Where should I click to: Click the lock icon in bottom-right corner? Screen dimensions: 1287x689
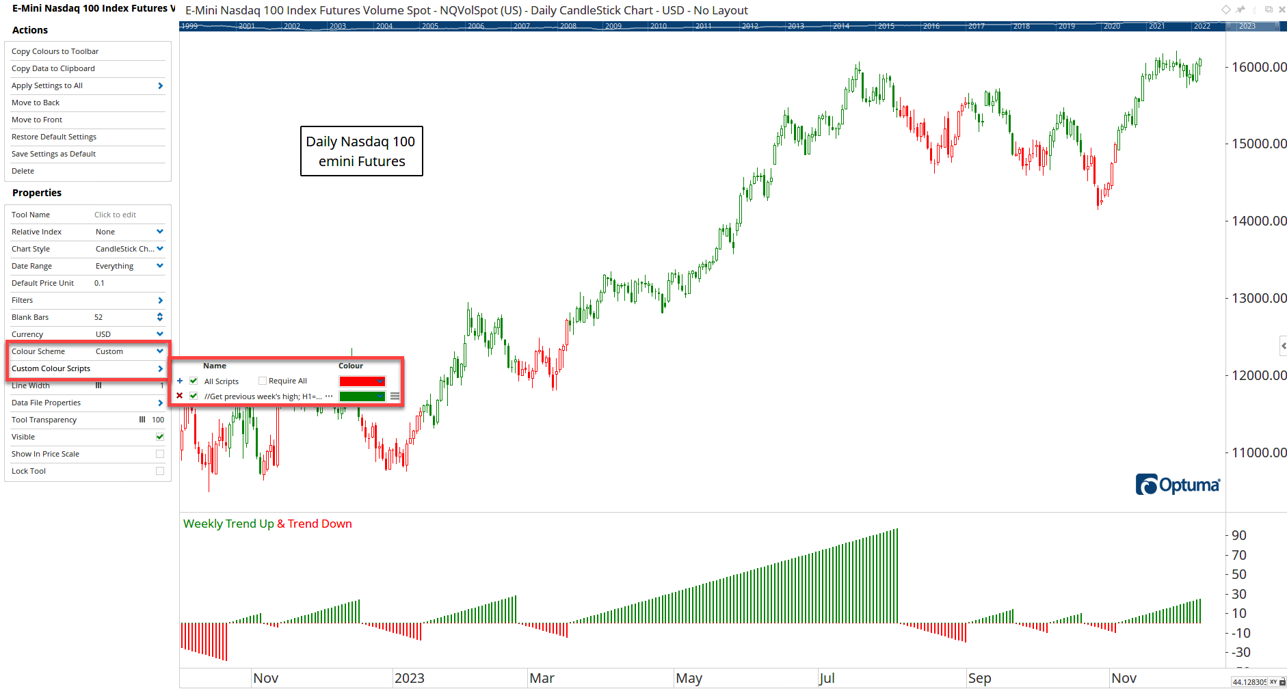pyautogui.click(x=1282, y=681)
